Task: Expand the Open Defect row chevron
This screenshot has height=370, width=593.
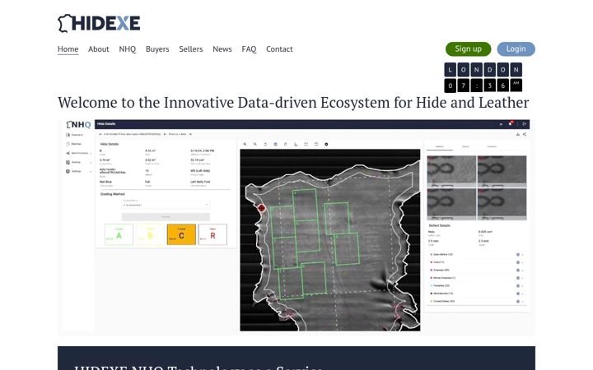Action: click(523, 255)
